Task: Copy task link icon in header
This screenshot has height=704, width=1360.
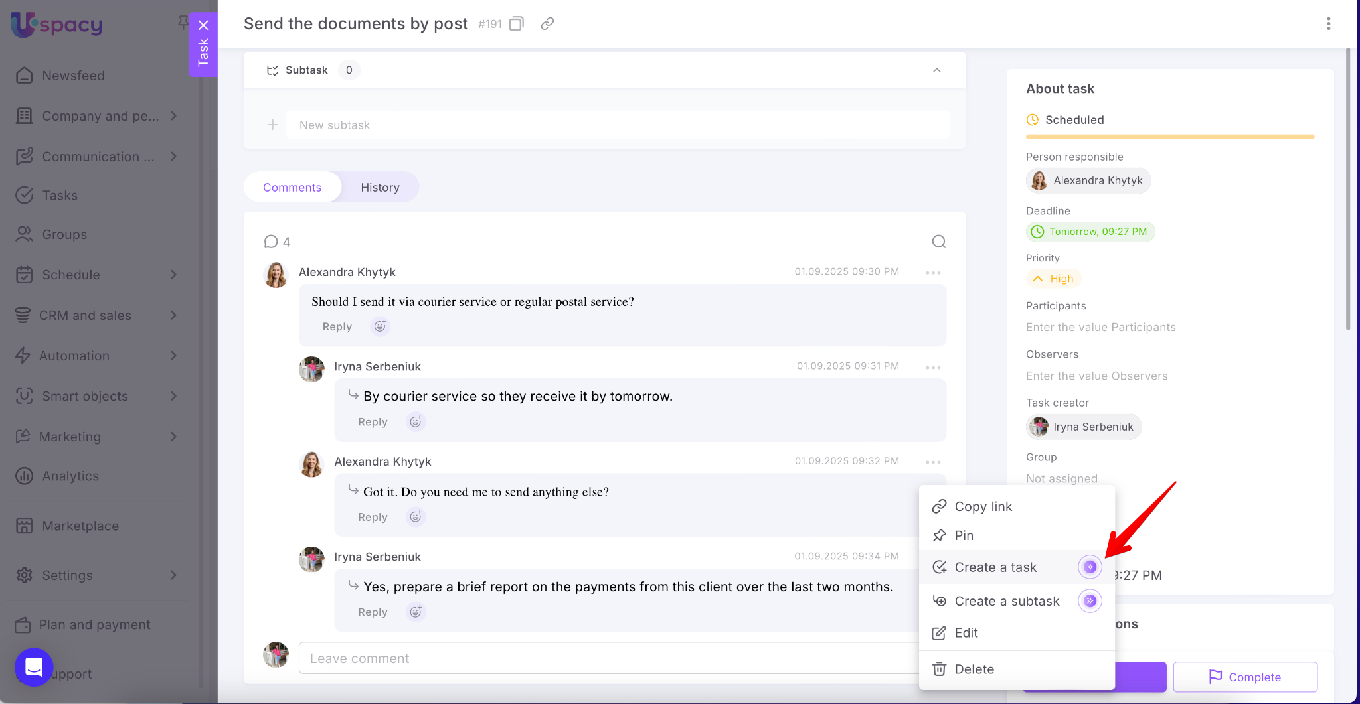Action: pyautogui.click(x=547, y=24)
